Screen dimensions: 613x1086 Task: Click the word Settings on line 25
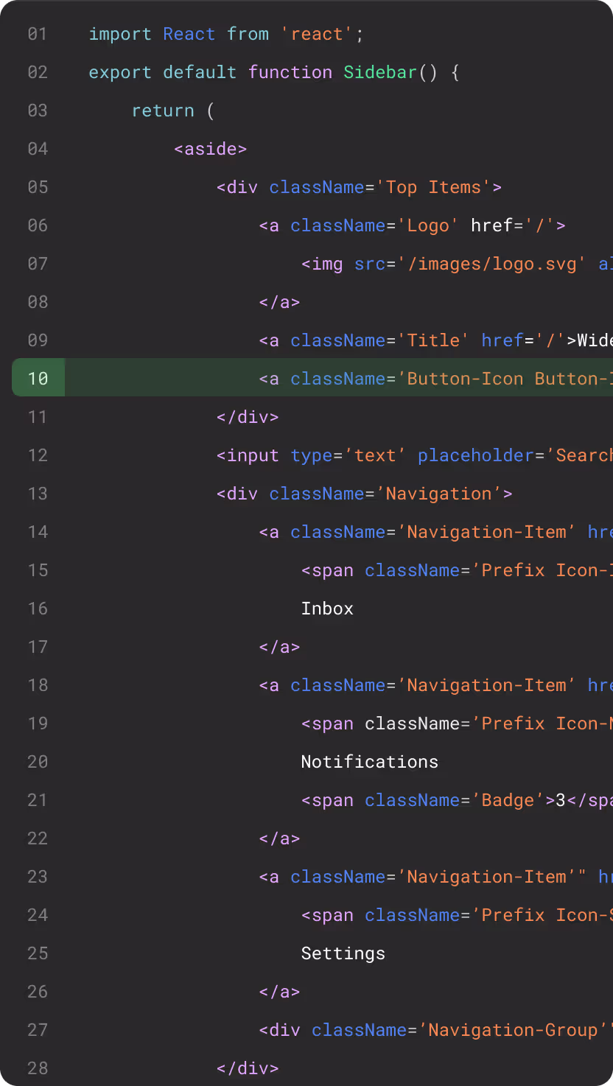click(343, 953)
